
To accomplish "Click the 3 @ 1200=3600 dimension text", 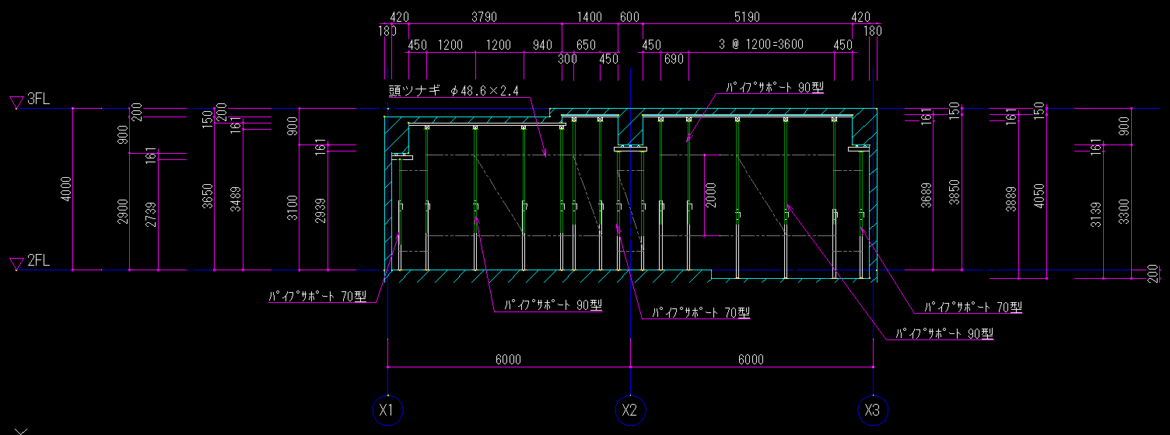I will 761,45.
